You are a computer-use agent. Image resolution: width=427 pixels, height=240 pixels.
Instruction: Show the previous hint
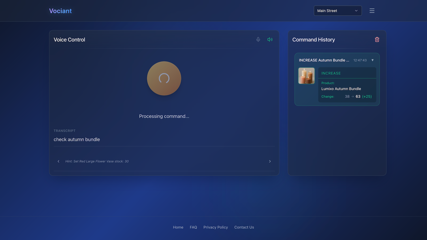58,161
